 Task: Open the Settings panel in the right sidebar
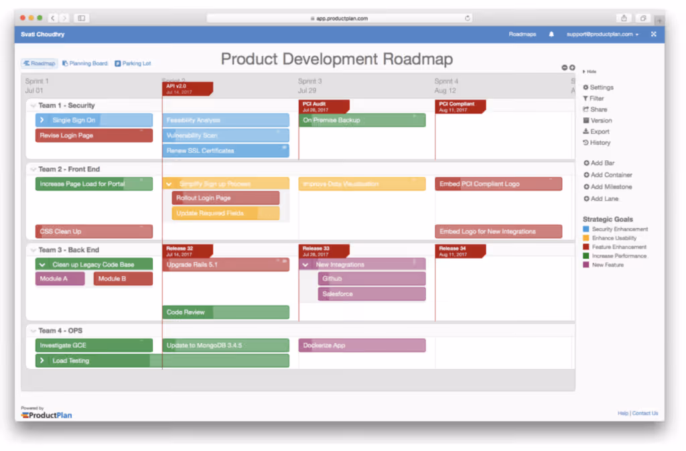(597, 87)
